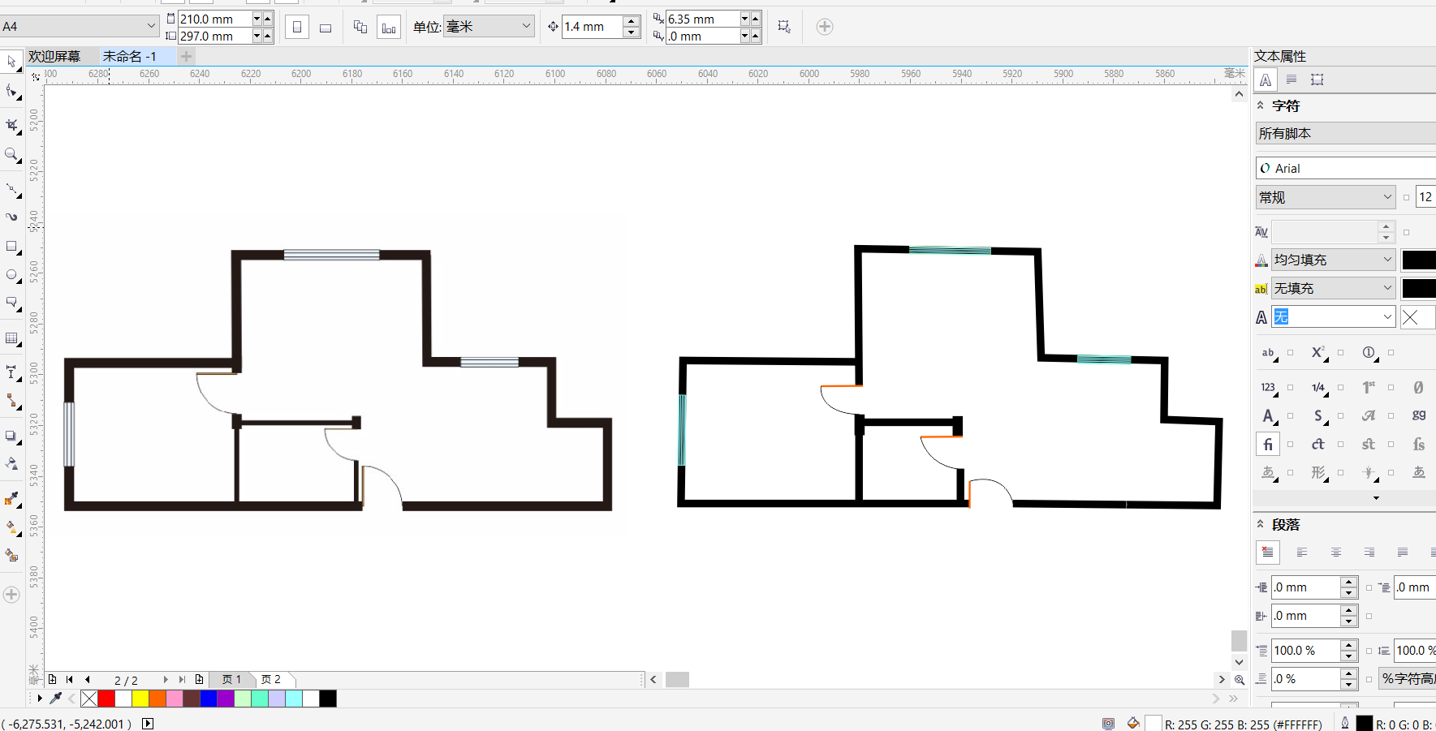Select the Zoom tool in the toolbox
1436x731 pixels.
coord(11,154)
